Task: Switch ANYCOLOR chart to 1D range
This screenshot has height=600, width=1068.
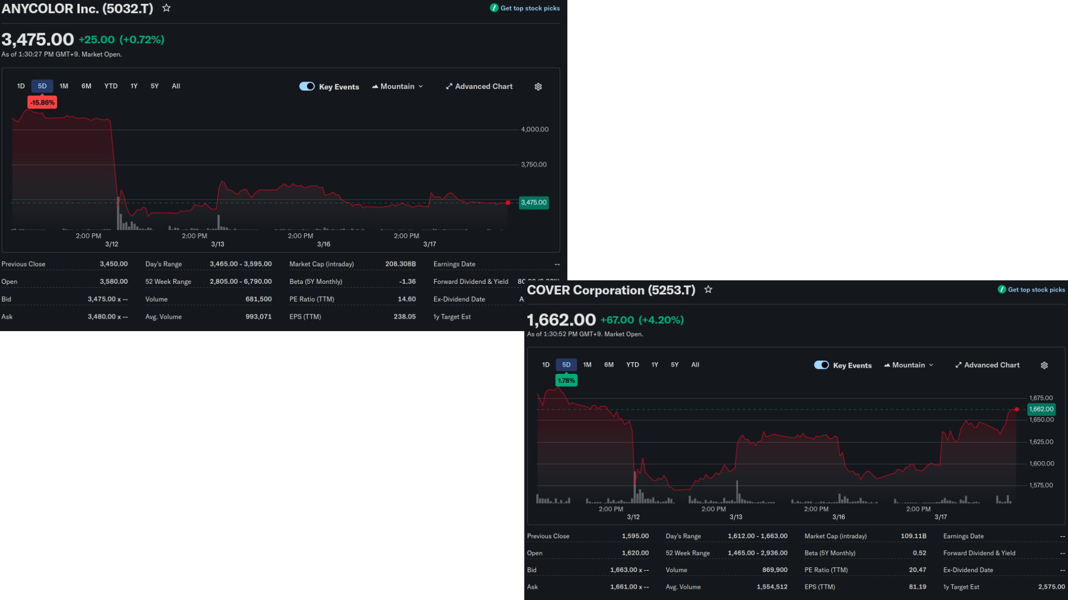Action: [x=21, y=86]
